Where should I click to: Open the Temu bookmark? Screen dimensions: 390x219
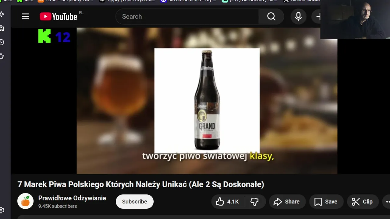[x=65, y=1]
